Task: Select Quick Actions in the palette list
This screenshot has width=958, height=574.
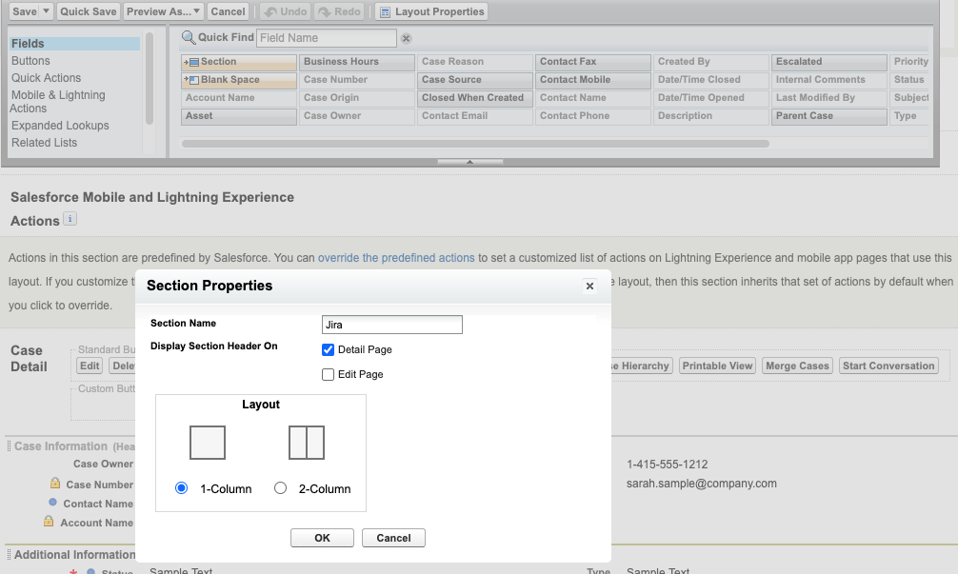Action: click(x=46, y=78)
